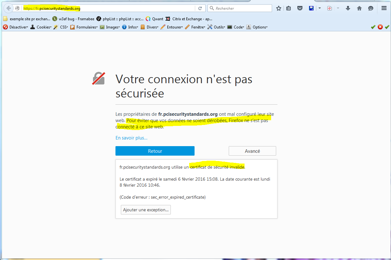Open the Firefox hamburger menu
This screenshot has height=260, width=391.
[x=384, y=9]
